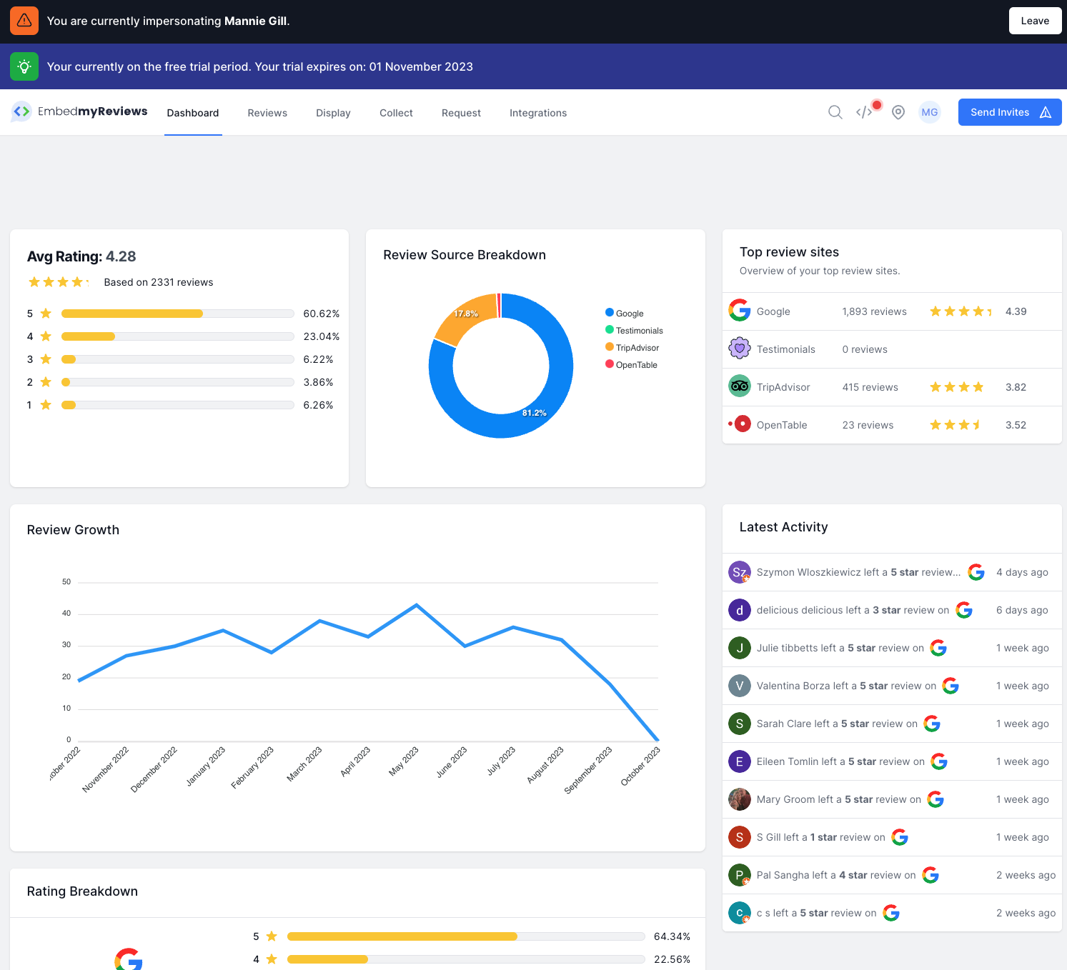Go to the Collect tab
Screen dimensions: 1067x970
(396, 113)
